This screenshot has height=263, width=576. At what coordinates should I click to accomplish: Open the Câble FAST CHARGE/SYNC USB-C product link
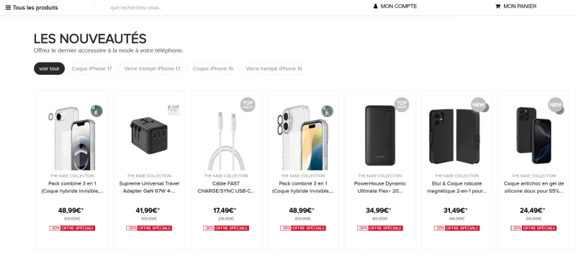pyautogui.click(x=226, y=187)
